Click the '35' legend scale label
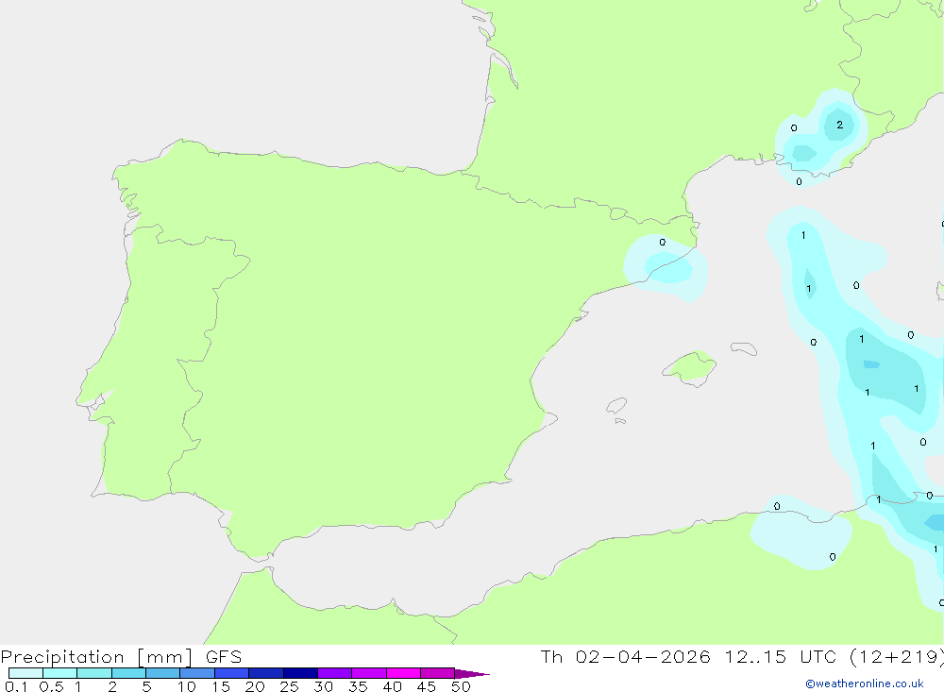 (x=358, y=686)
